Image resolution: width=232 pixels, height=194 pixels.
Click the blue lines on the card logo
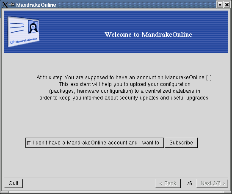[x=17, y=28]
